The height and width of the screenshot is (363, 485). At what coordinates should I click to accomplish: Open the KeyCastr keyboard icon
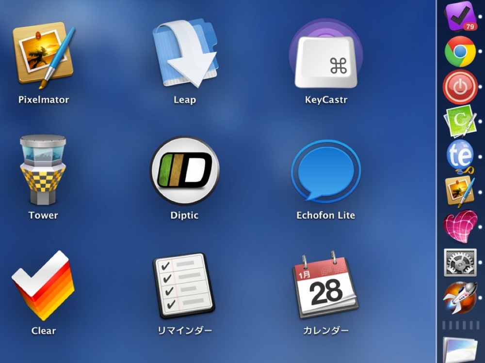click(326, 54)
